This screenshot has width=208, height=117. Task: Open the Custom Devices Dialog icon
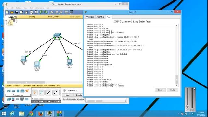pyautogui.click(x=71, y=12)
